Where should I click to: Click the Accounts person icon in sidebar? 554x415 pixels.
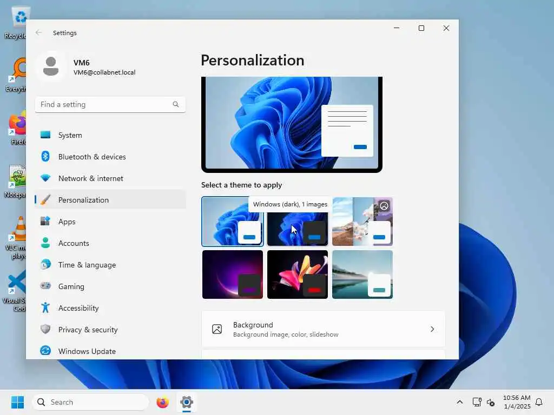[x=45, y=243]
